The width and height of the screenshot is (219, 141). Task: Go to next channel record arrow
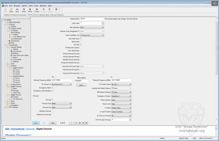pyautogui.click(x=77, y=123)
